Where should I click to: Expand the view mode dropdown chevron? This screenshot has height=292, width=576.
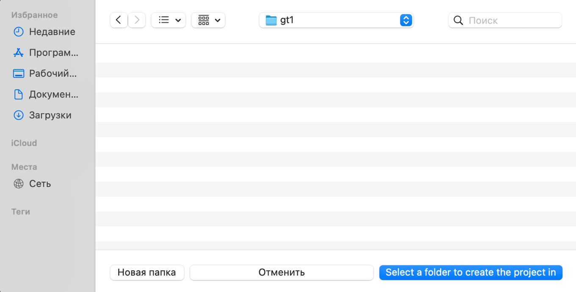coord(178,20)
